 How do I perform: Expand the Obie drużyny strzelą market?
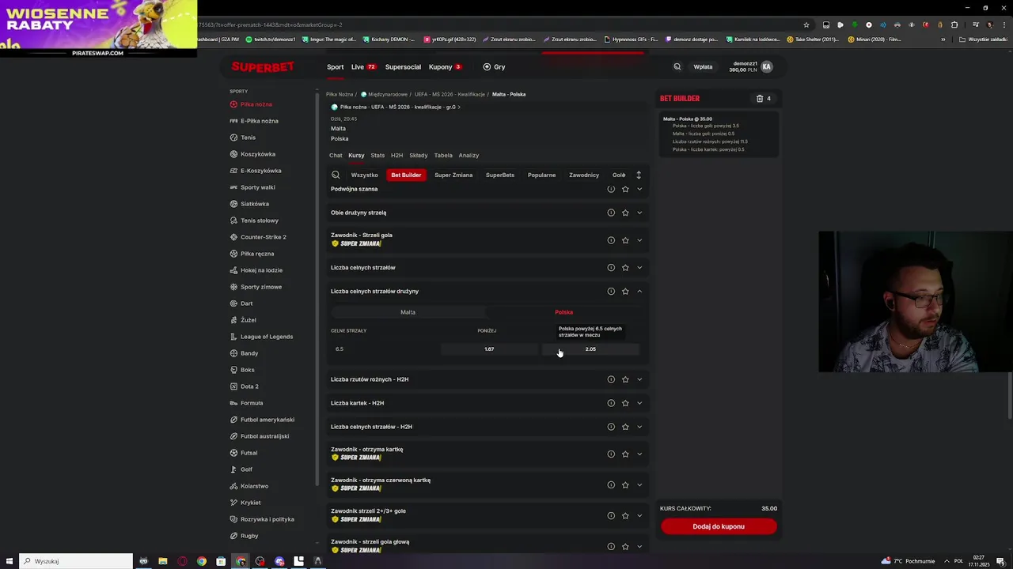point(639,213)
